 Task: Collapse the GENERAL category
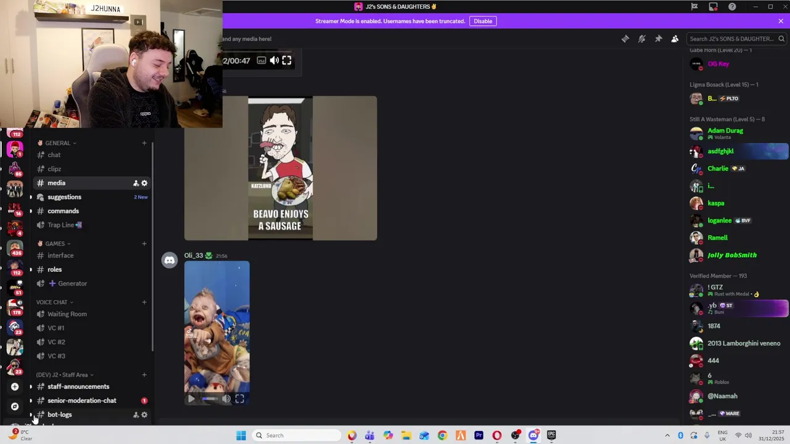(57, 143)
